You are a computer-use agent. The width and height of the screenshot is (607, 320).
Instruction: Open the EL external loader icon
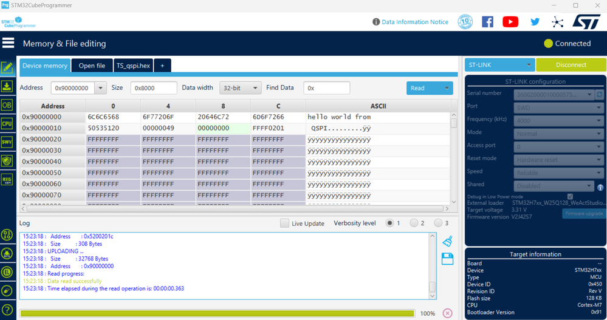click(x=7, y=272)
